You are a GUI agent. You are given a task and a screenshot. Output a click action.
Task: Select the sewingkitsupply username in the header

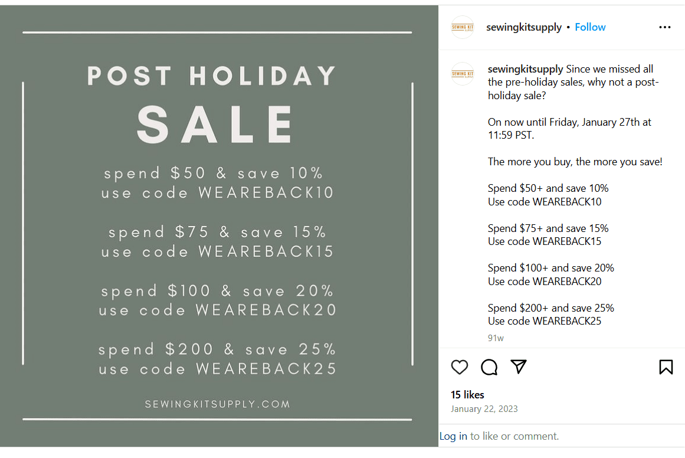pos(524,27)
